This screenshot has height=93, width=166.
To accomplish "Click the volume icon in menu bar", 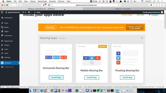I will click(135, 1).
